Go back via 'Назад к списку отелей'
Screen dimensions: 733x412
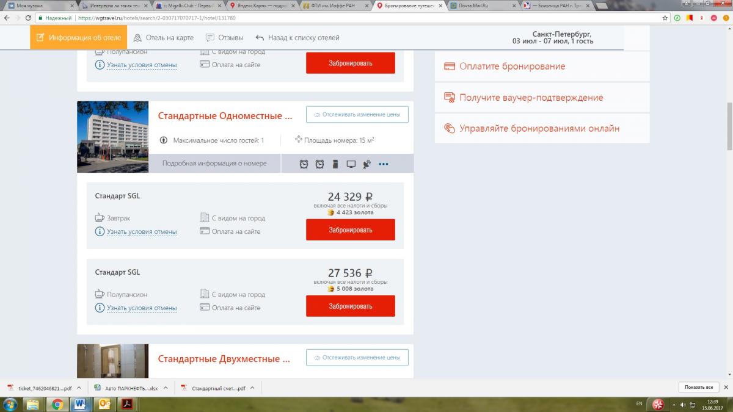pos(297,37)
